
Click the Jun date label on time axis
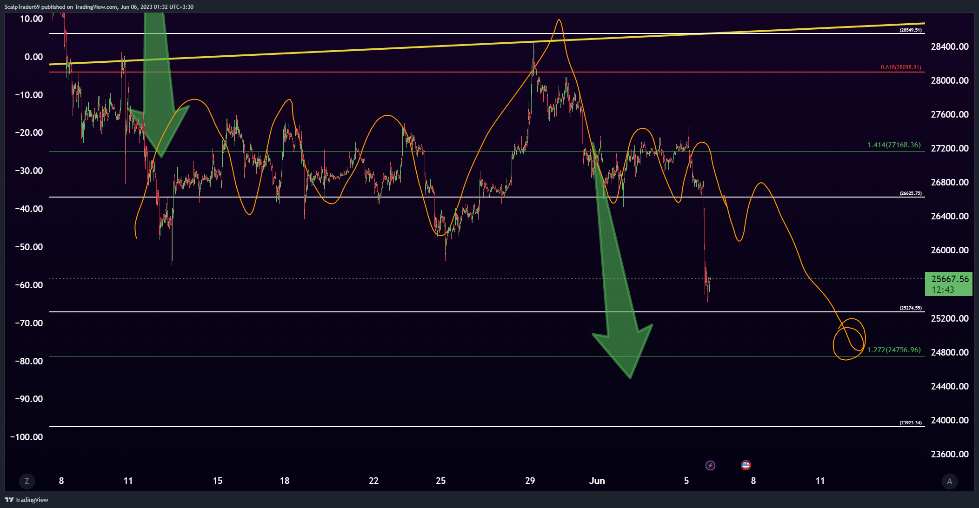tap(597, 481)
